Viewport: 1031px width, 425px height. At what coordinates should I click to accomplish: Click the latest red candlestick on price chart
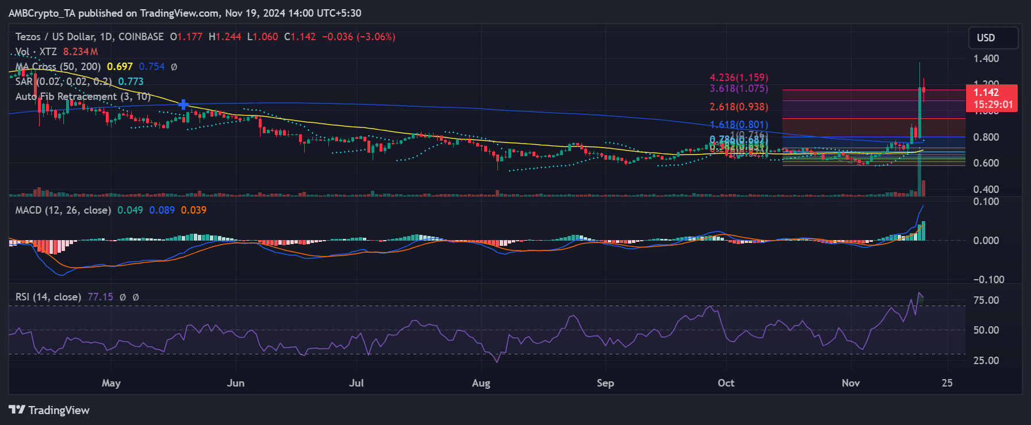(923, 90)
